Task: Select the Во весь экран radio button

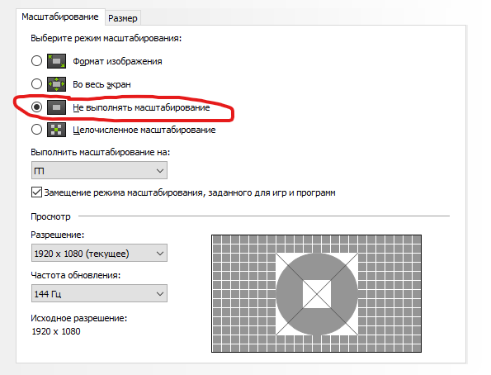Action: tap(36, 83)
